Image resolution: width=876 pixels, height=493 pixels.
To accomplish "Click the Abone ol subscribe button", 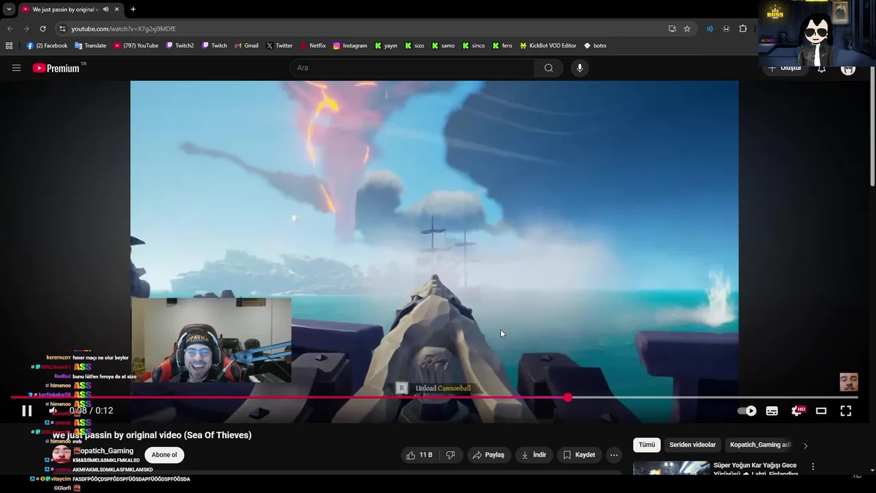I will tap(164, 455).
